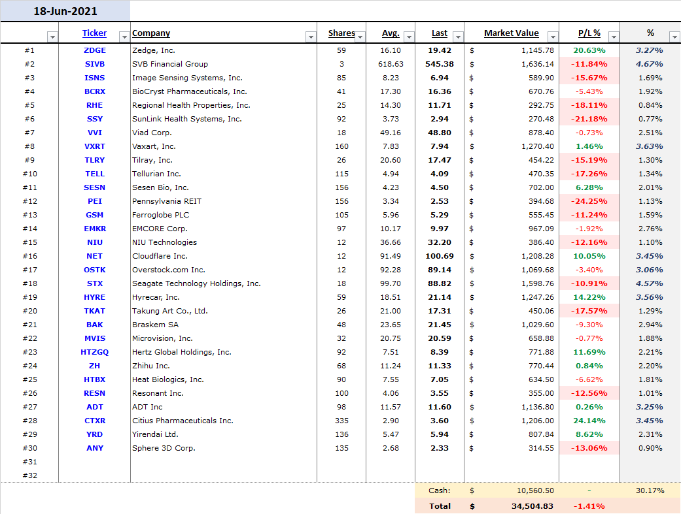Open the % column filter dropdown
The width and height of the screenshot is (681, 514).
(674, 37)
